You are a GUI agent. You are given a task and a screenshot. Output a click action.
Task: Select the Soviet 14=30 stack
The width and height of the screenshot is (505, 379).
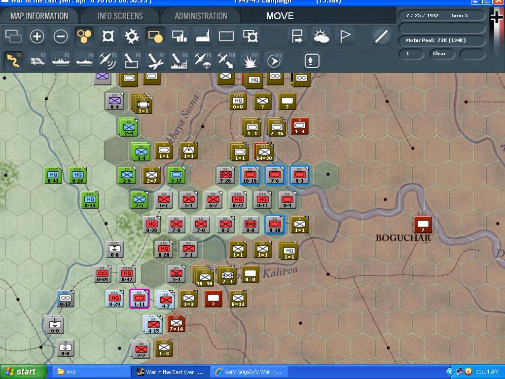[264, 152]
